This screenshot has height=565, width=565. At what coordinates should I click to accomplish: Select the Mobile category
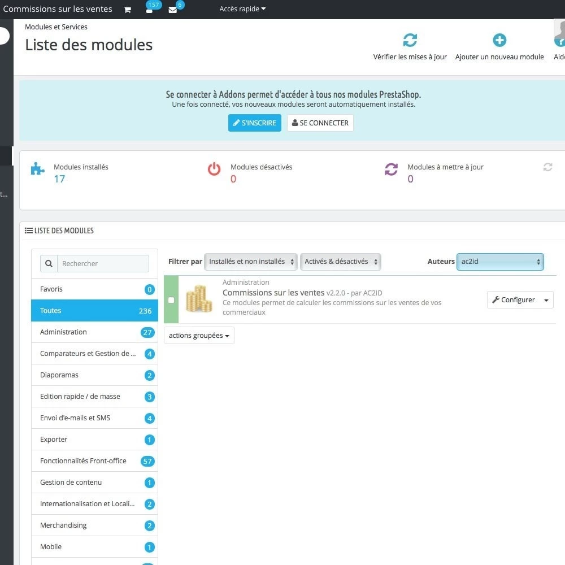click(94, 546)
